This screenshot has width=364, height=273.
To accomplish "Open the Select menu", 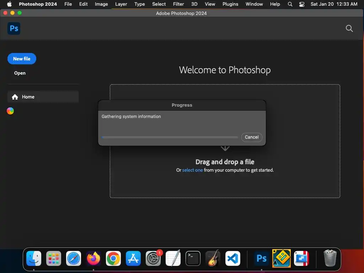I will pos(159,4).
